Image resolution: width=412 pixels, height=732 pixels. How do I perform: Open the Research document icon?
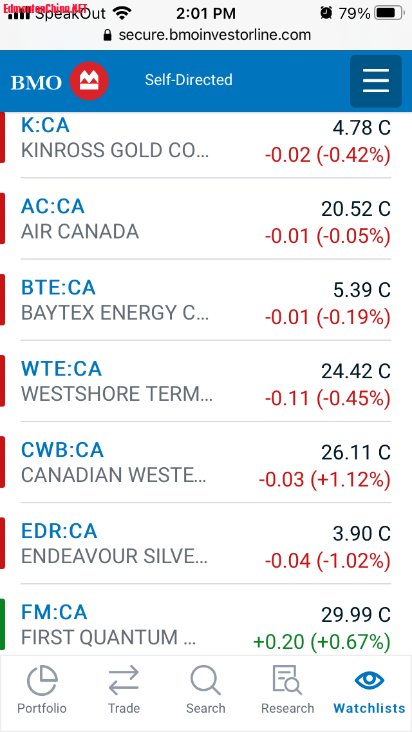[x=287, y=681]
